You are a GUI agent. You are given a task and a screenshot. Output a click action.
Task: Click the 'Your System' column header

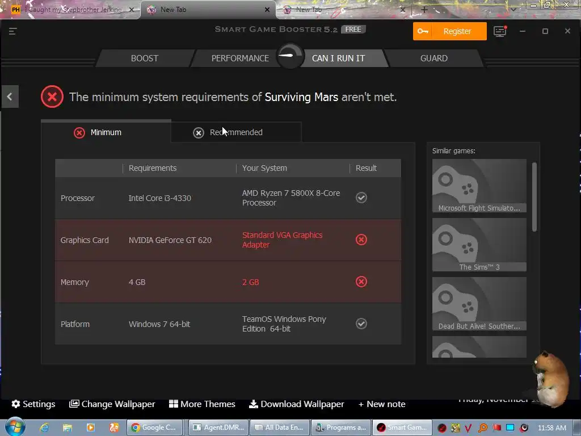click(264, 168)
